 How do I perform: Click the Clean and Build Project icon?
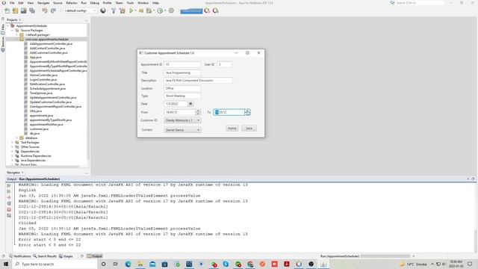pyautogui.click(x=122, y=10)
